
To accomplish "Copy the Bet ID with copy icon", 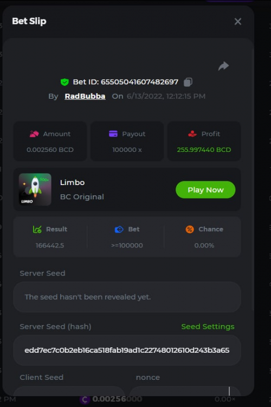I will pos(188,82).
